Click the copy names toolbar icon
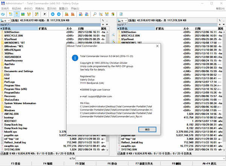 pyautogui.click(x=113, y=14)
